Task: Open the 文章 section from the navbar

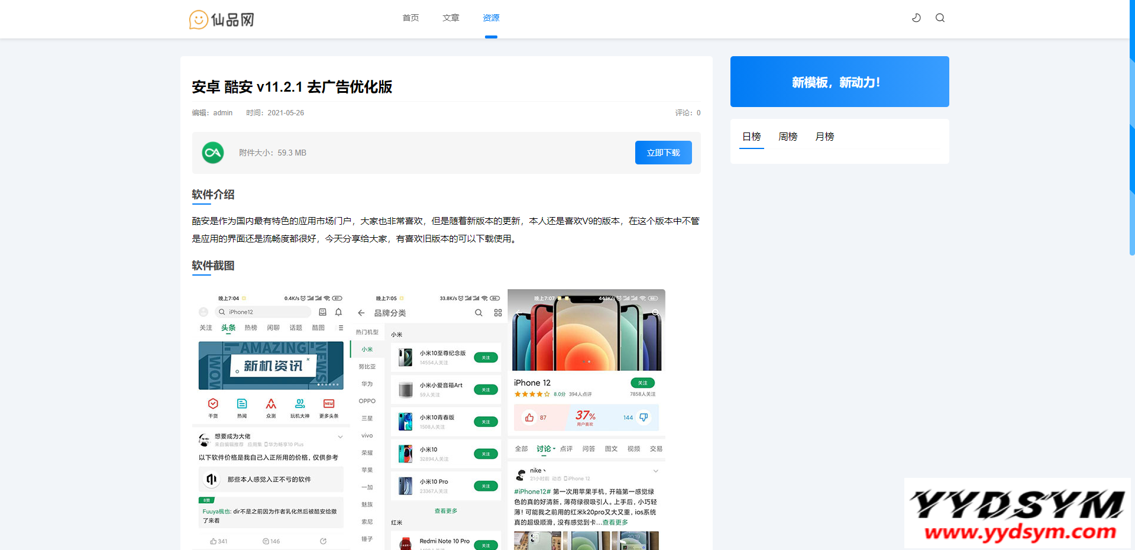Action: 450,18
